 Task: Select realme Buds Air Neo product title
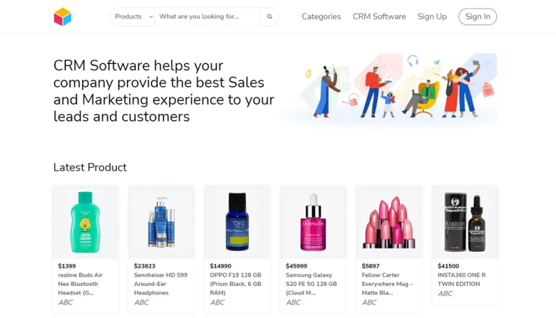pyautogui.click(x=81, y=284)
